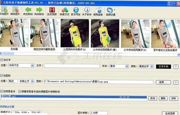This screenshot has height=115, width=180.
Task: Click the 添加图片 add image icon
Action: [x=4, y=10]
